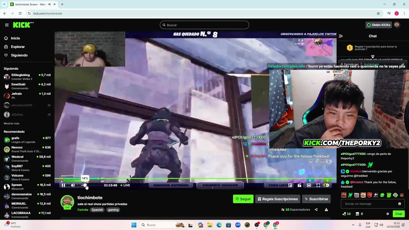The height and width of the screenshot is (230, 409).
Task: Switch to theater mode in the player
Action: coord(309,185)
